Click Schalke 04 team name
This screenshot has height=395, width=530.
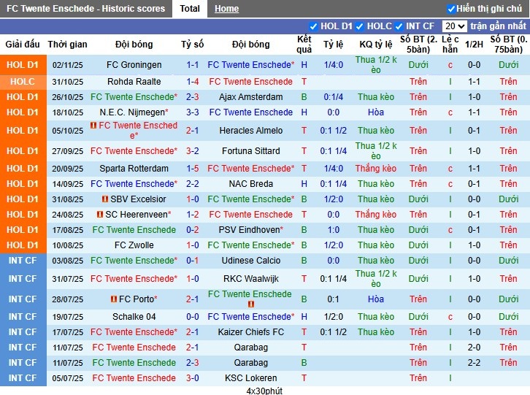pyautogui.click(x=134, y=317)
